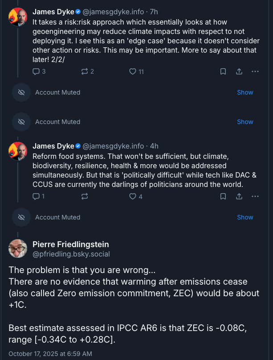The width and height of the screenshot is (273, 360).
Task: Repost the Reform food systems post
Action: (x=84, y=196)
